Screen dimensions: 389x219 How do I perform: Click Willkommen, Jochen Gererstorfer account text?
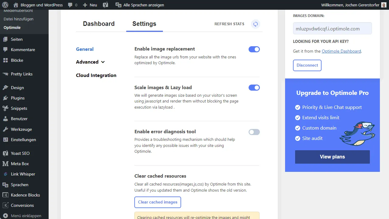350,5
